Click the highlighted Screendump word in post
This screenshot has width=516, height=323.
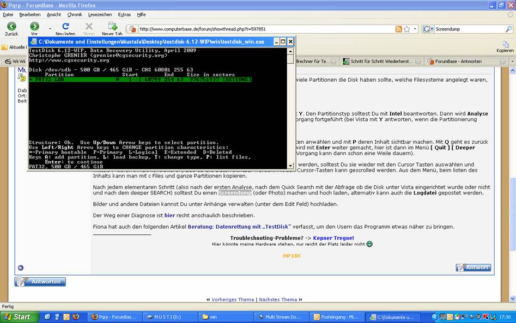coord(235,193)
